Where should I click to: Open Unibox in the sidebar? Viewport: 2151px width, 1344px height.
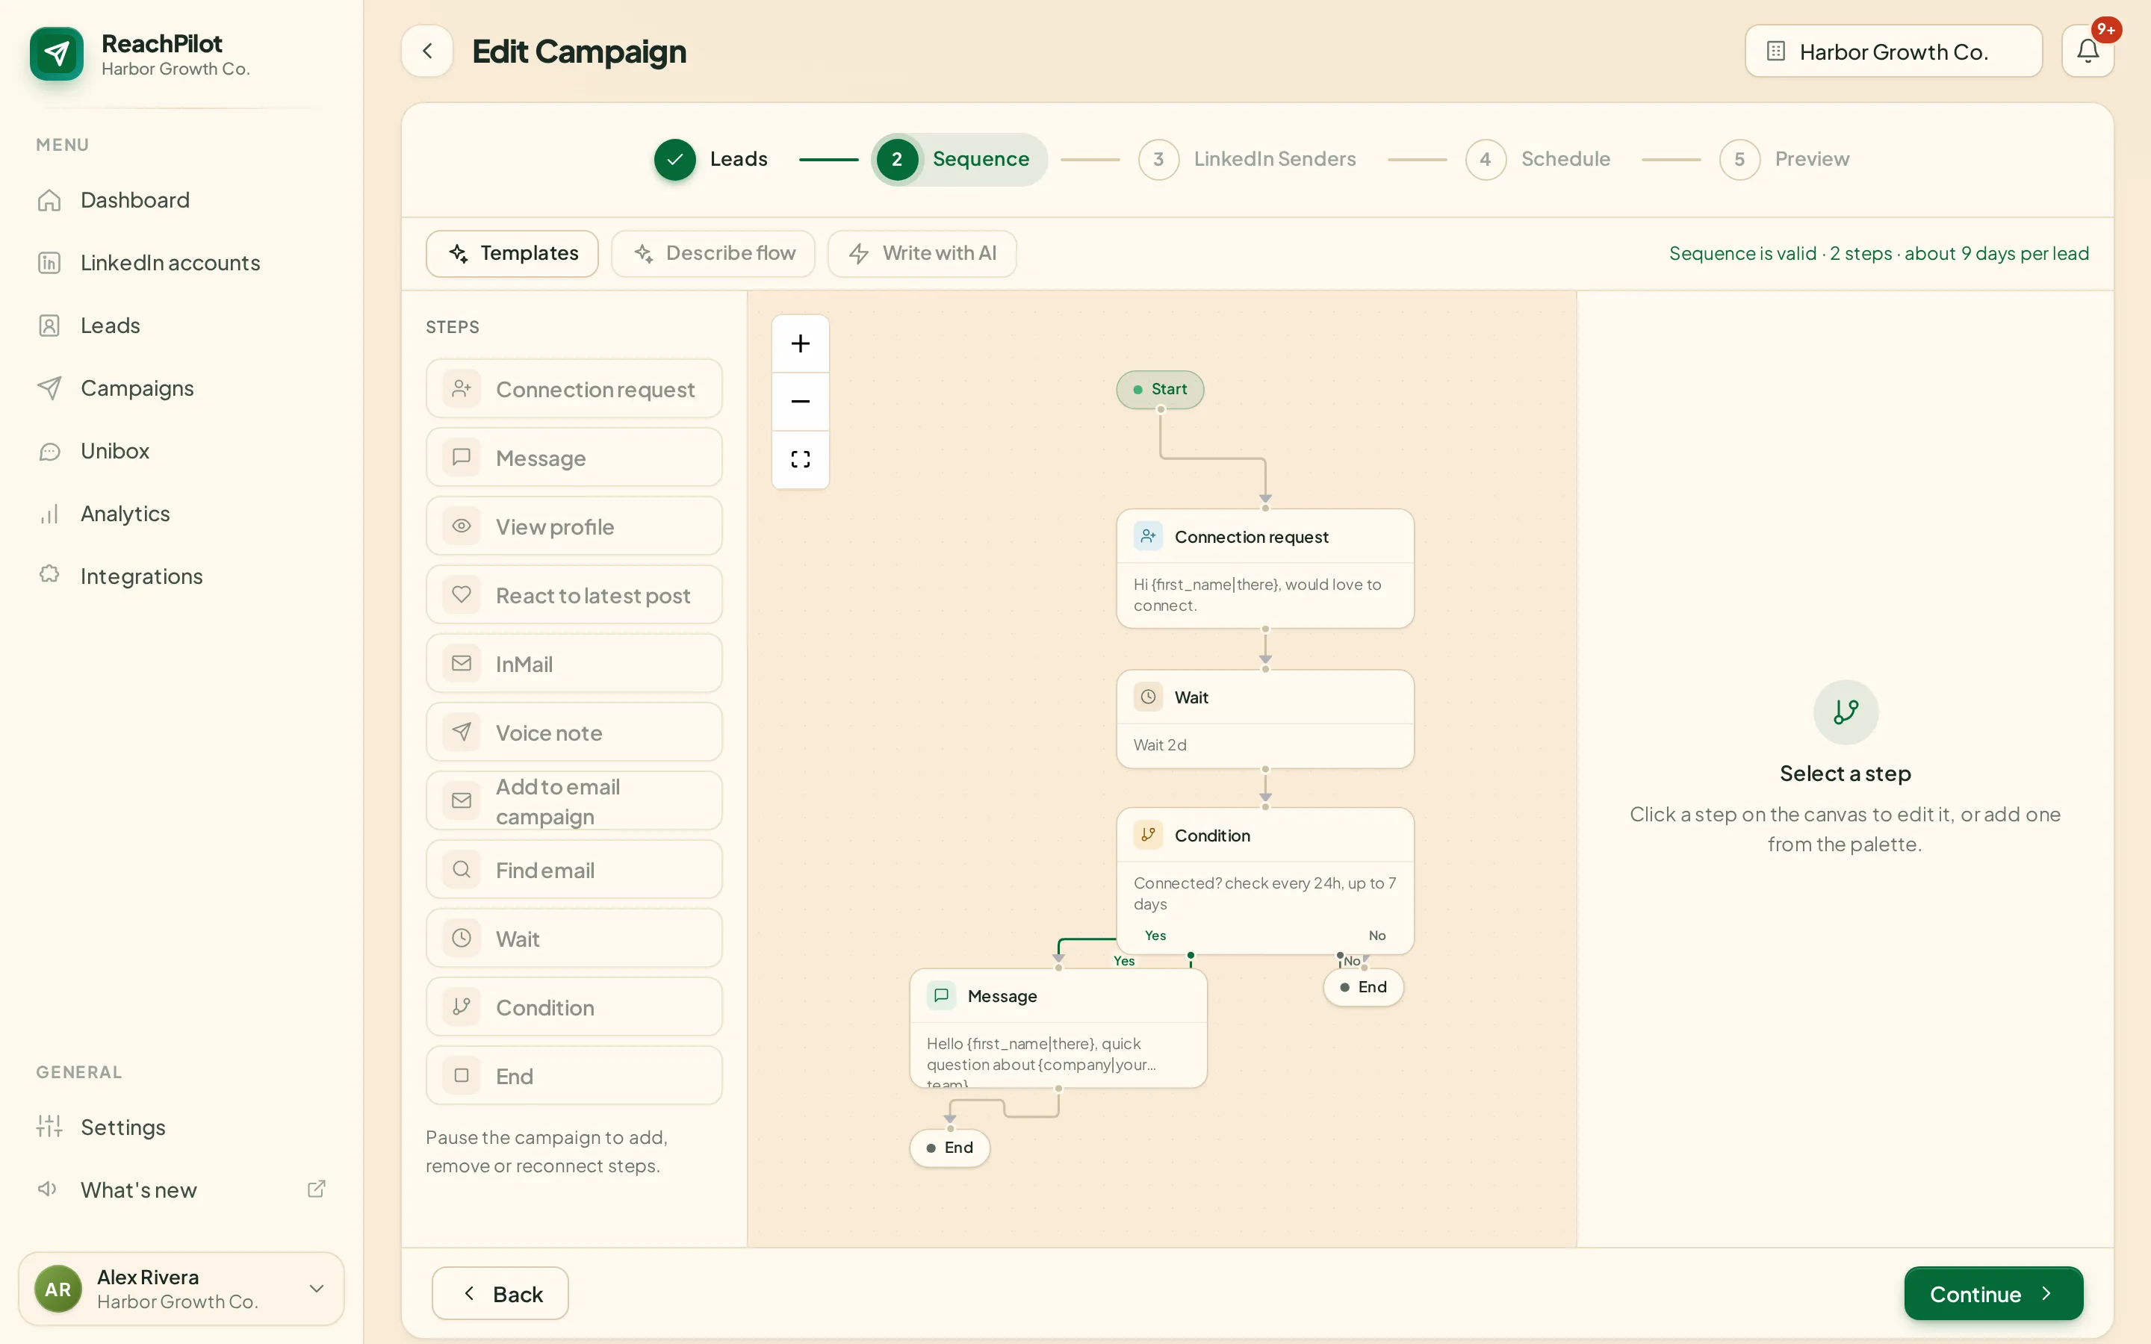(181, 451)
